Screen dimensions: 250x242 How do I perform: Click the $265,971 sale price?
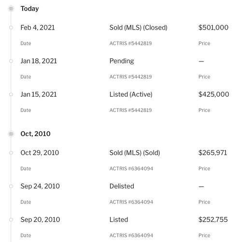(213, 153)
